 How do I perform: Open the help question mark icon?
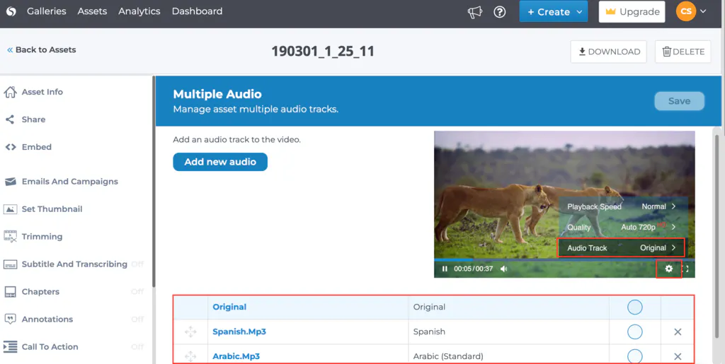tap(499, 12)
